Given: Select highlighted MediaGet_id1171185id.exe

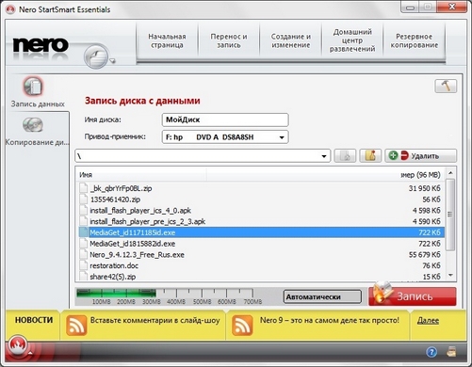Looking at the screenshot, I should [261, 232].
